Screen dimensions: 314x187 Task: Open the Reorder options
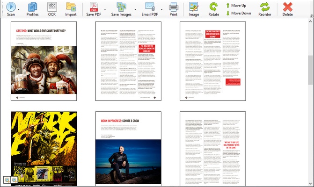265,7
